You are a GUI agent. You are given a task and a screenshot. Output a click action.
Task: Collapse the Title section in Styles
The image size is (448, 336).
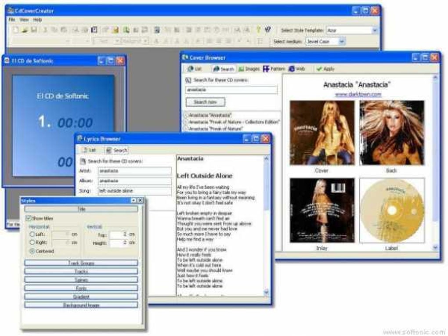[x=81, y=209]
